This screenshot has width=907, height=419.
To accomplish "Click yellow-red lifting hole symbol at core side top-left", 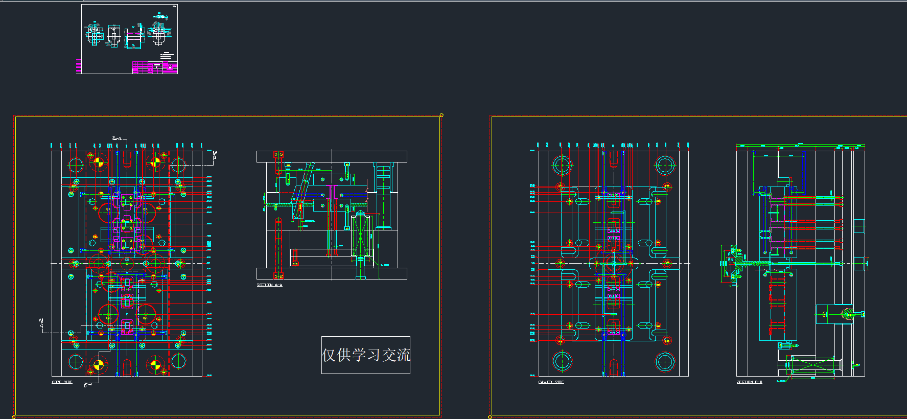I will pos(97,163).
